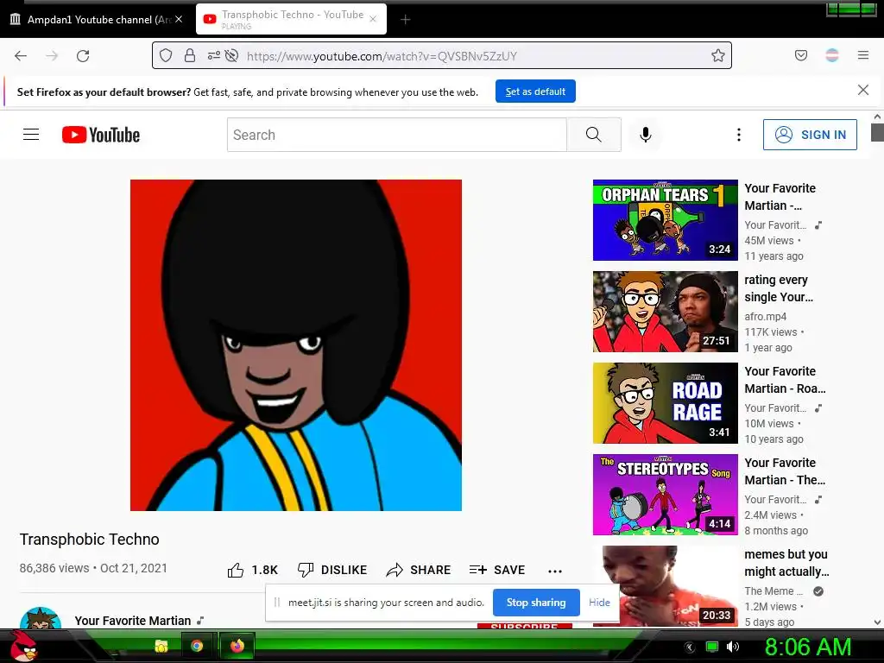Click the DISLIKE thumbs down button

point(332,570)
